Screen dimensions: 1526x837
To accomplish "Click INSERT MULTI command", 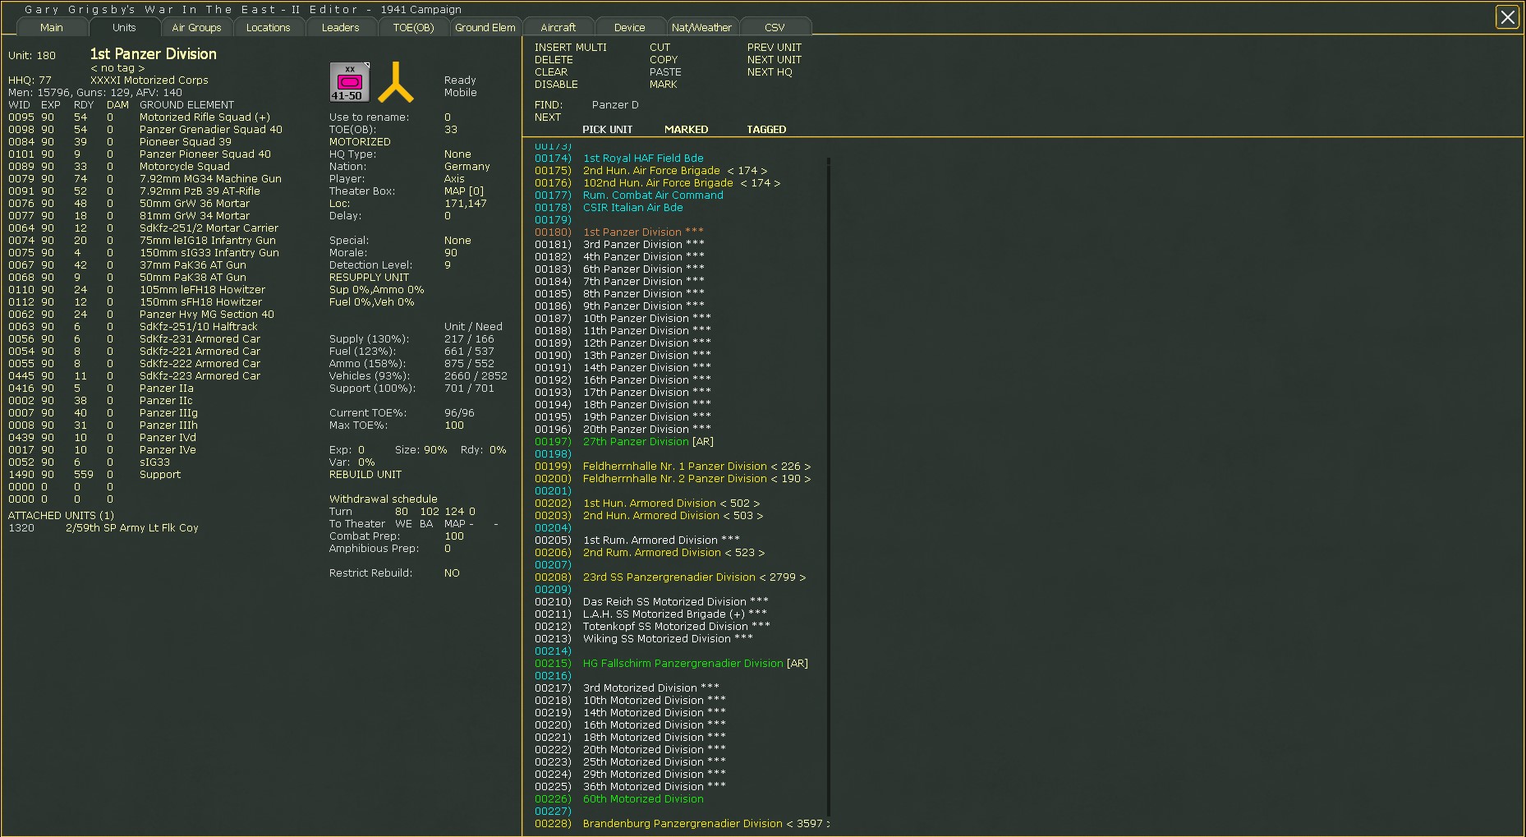I will click(571, 48).
